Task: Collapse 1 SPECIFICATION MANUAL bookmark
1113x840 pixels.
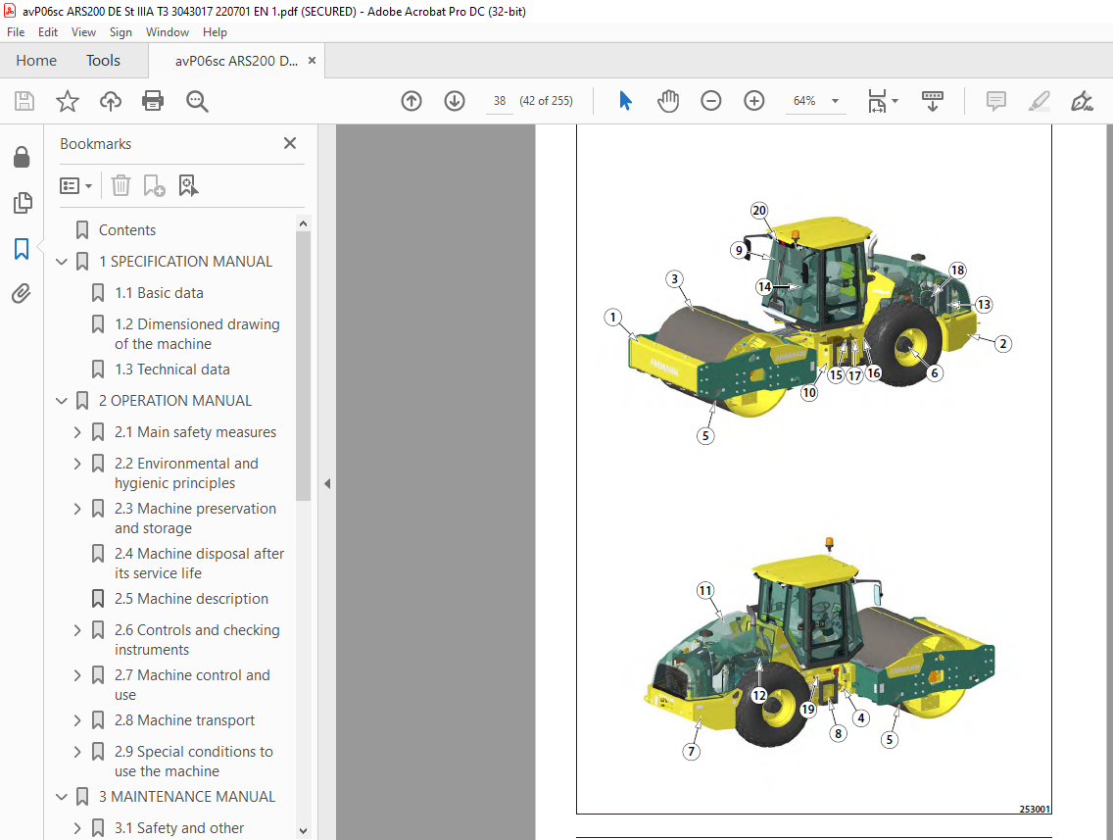Action: click(62, 262)
